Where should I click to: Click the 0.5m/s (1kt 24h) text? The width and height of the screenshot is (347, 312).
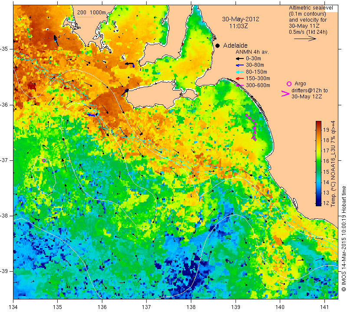tap(308, 32)
